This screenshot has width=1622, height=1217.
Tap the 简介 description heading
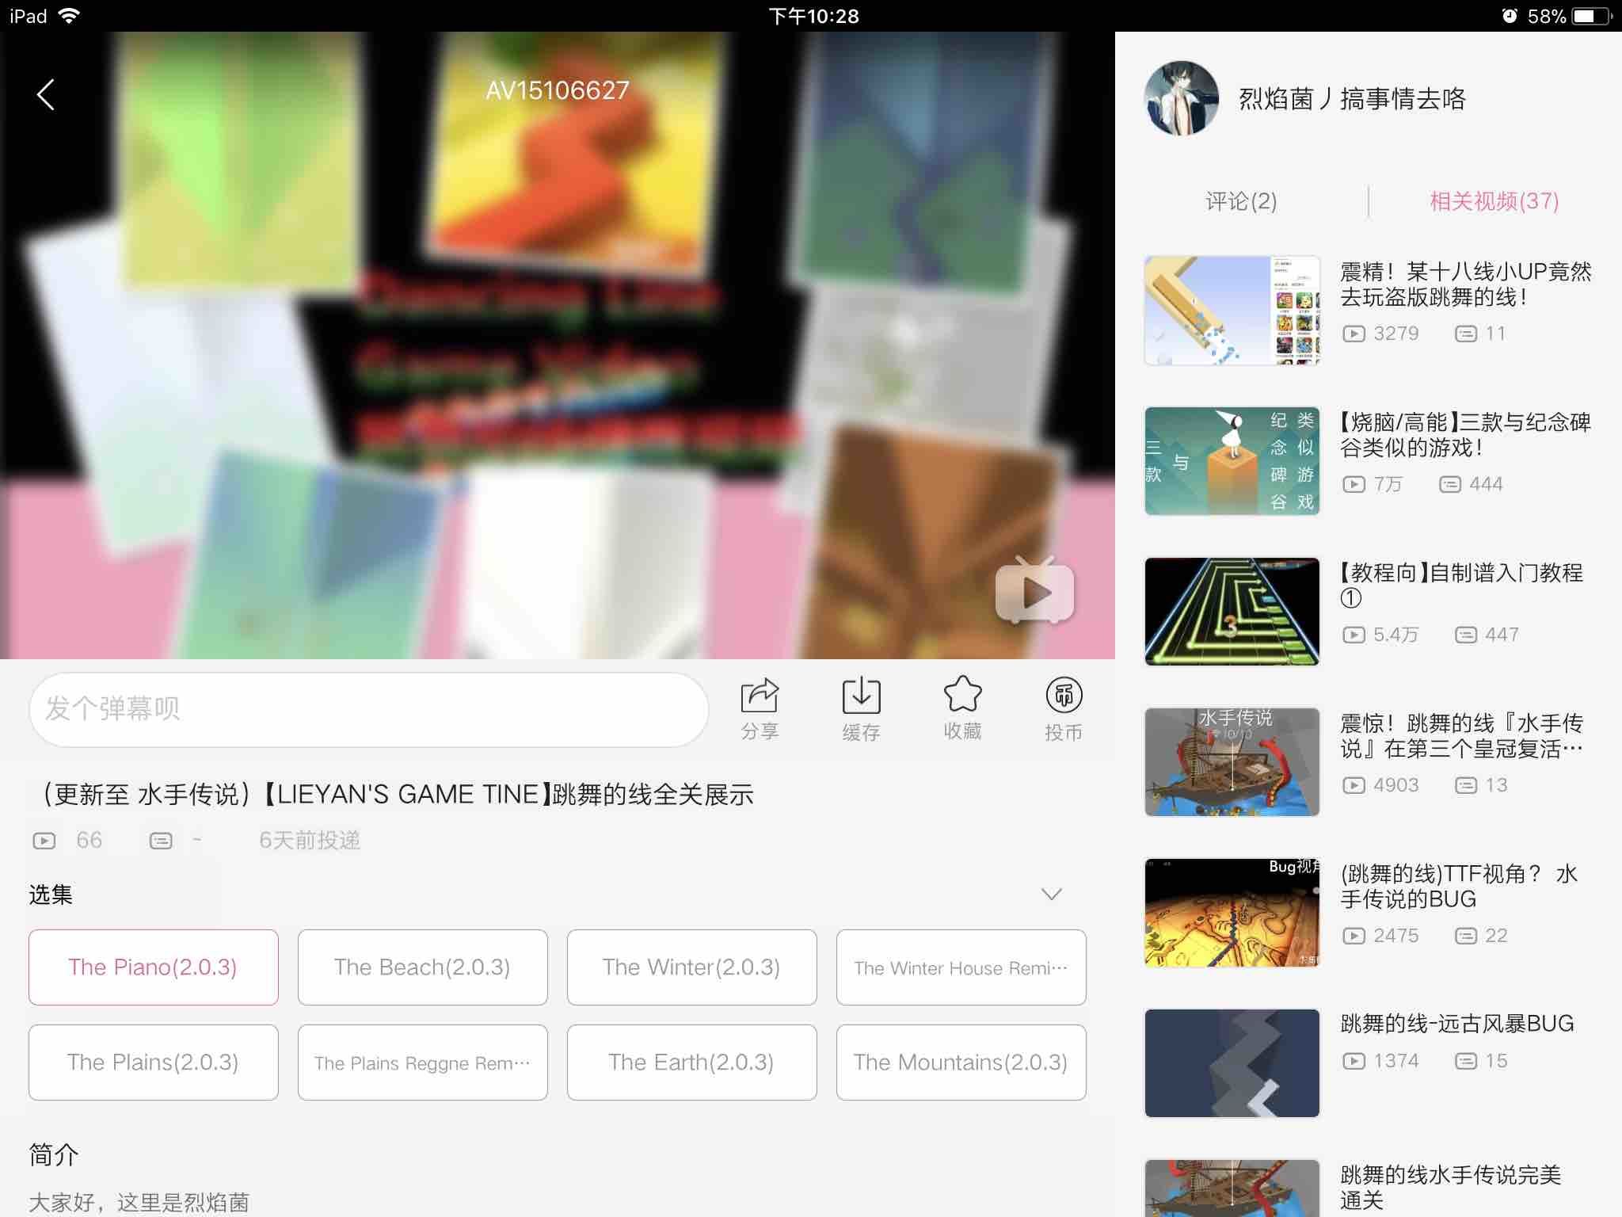tap(54, 1155)
